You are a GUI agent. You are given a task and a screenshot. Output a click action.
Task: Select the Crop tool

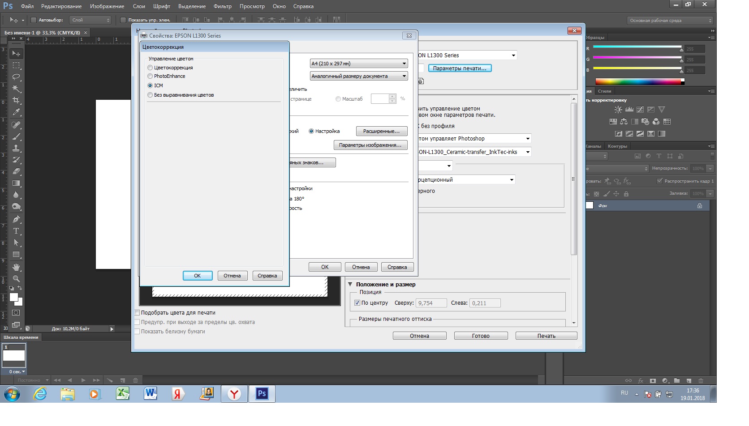[16, 100]
